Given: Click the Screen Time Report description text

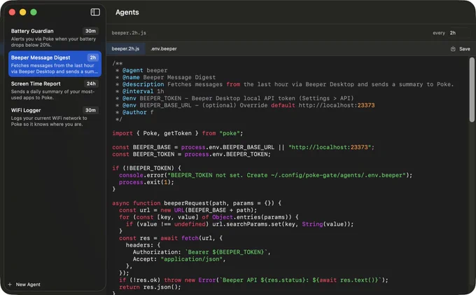Looking at the screenshot, I should coord(52,95).
